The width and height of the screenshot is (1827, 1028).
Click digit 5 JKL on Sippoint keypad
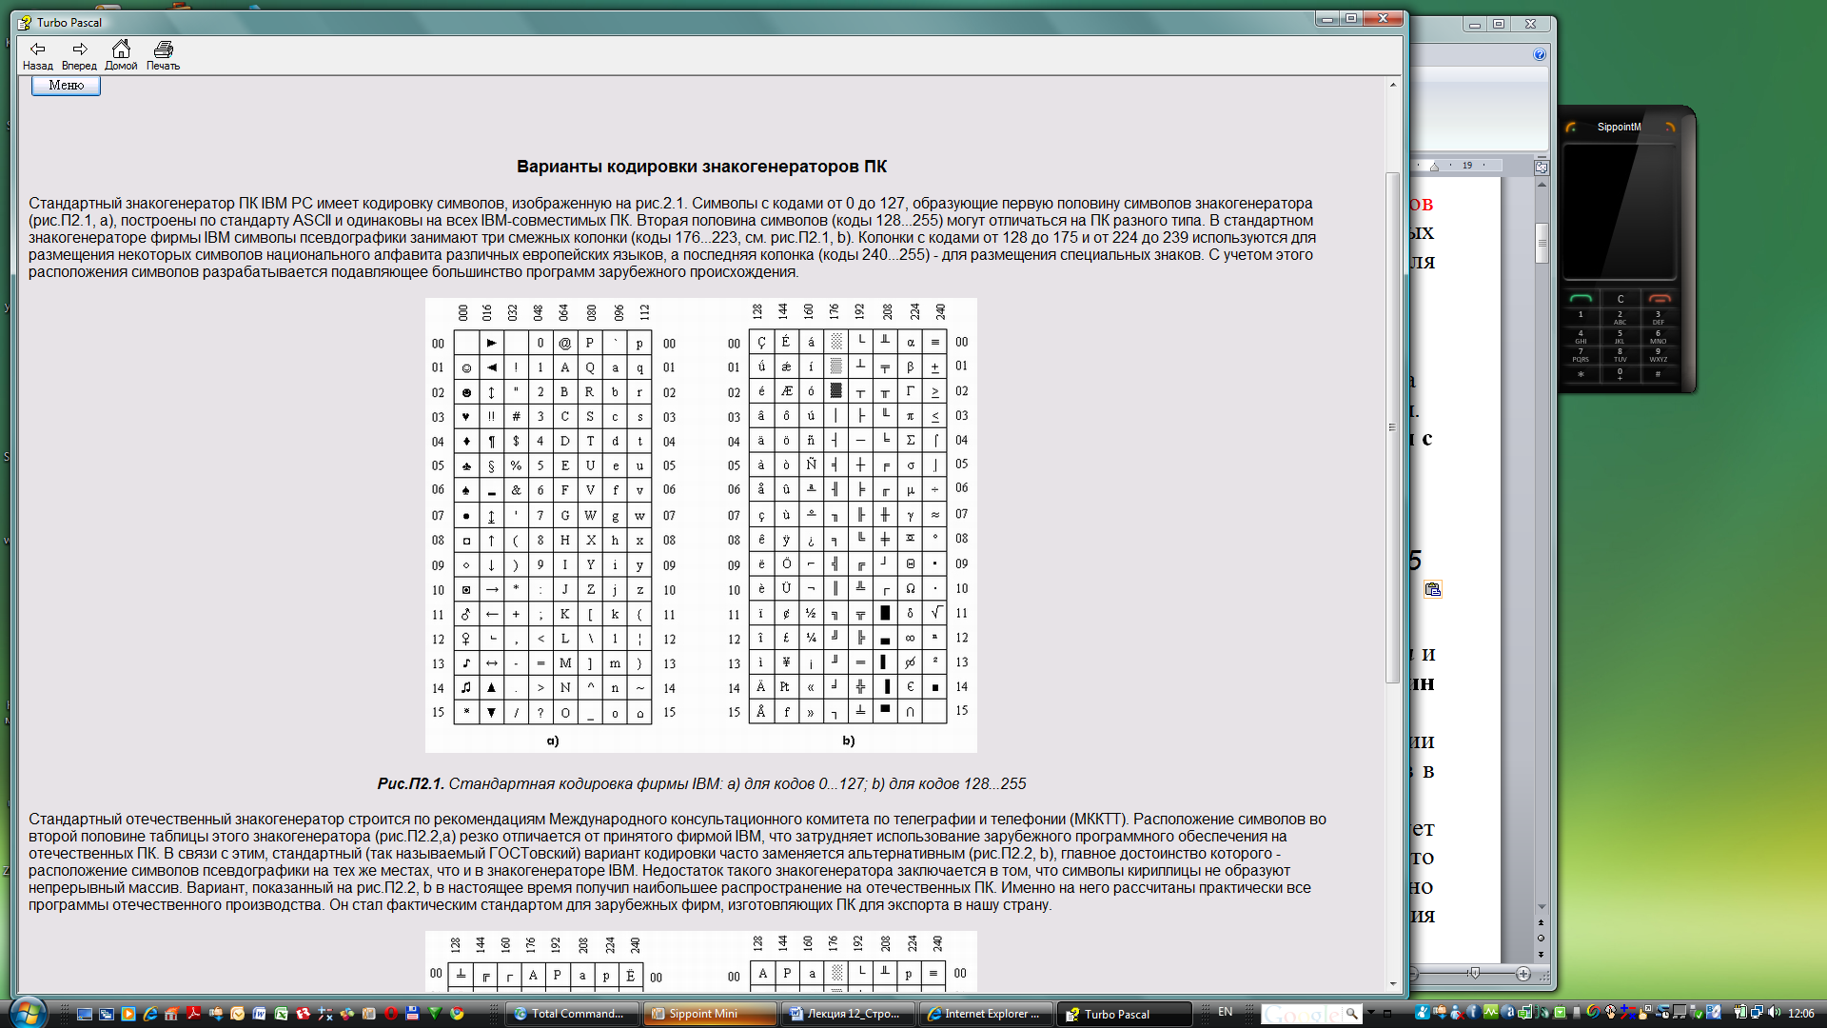click(x=1621, y=335)
